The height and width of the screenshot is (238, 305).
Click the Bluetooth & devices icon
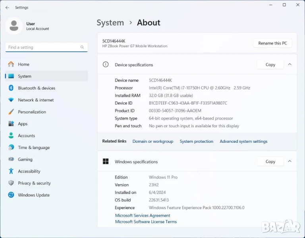(11, 88)
